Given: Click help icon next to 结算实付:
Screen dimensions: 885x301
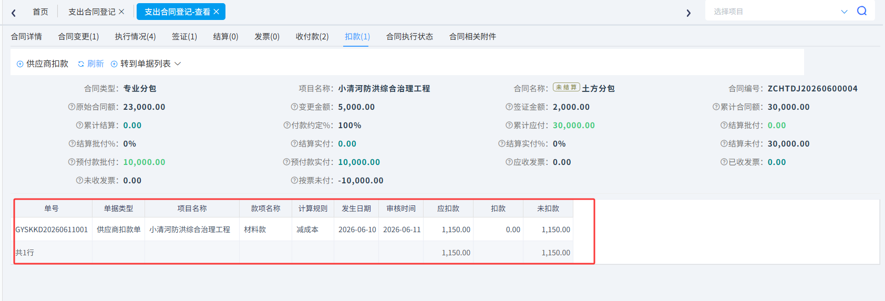Looking at the screenshot, I should 294,143.
